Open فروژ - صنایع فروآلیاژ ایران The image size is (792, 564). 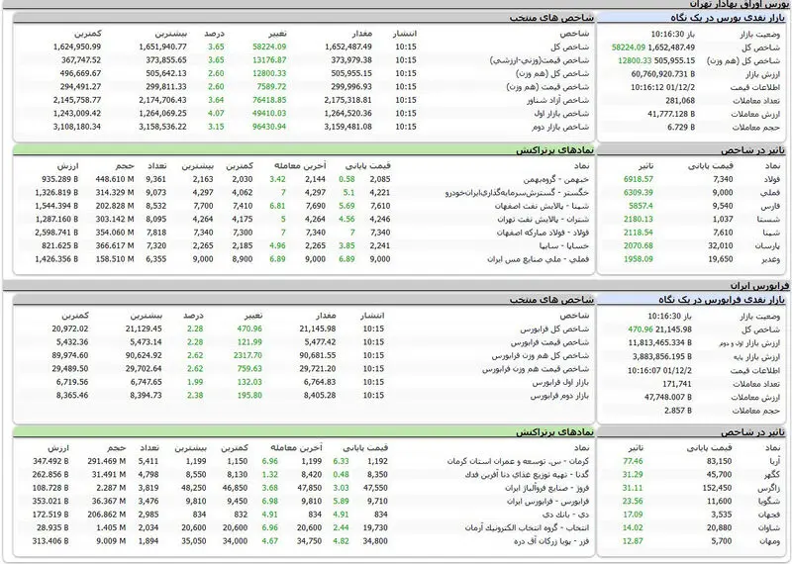point(547,488)
